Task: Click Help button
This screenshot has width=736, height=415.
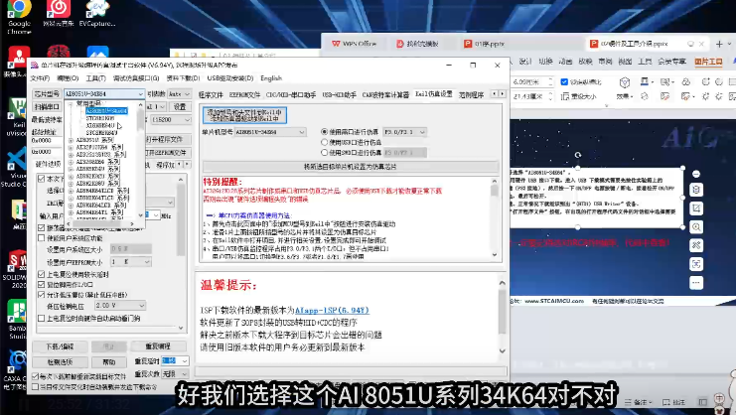Action: tap(109, 362)
